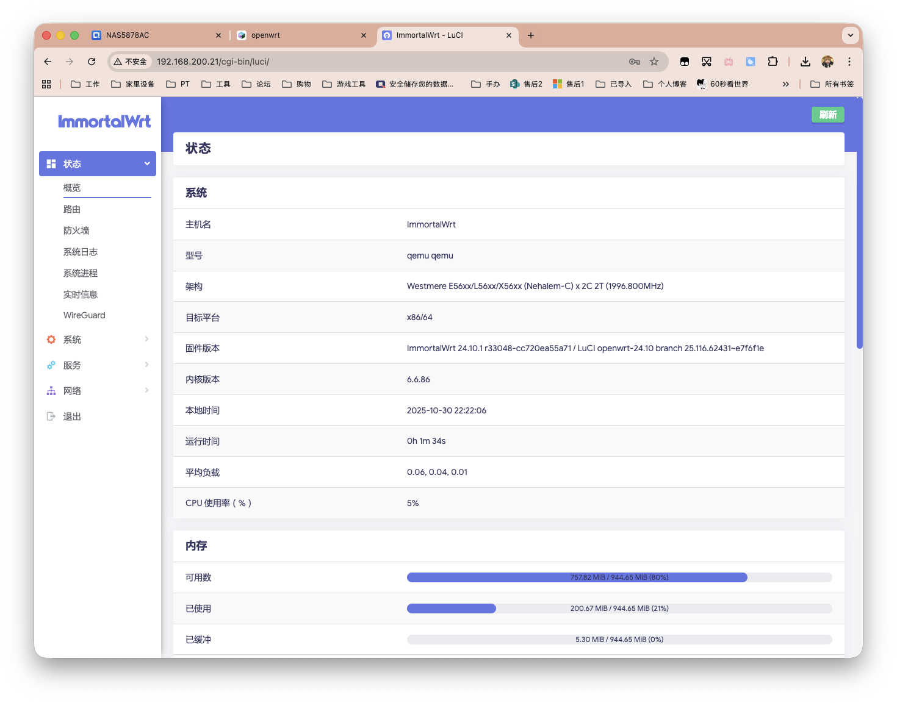Click the 退出 logout icon

(51, 416)
